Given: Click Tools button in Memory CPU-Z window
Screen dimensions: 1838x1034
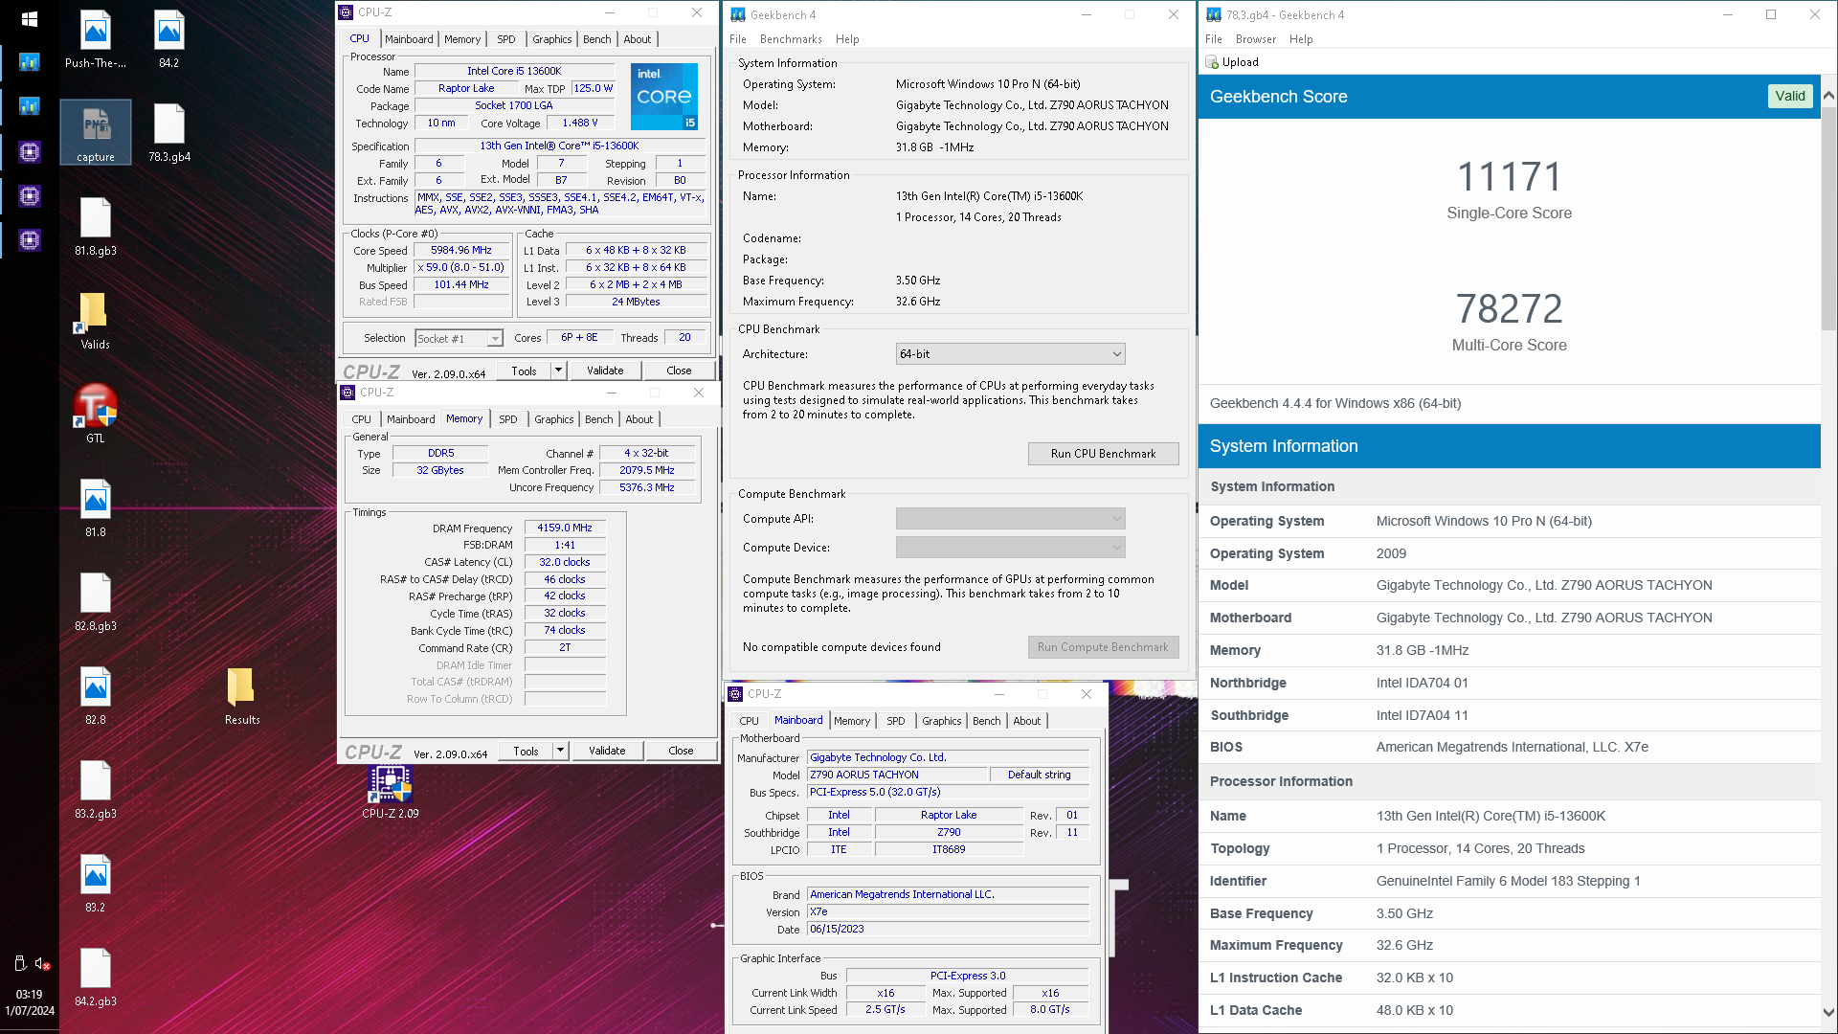Looking at the screenshot, I should coord(526,751).
